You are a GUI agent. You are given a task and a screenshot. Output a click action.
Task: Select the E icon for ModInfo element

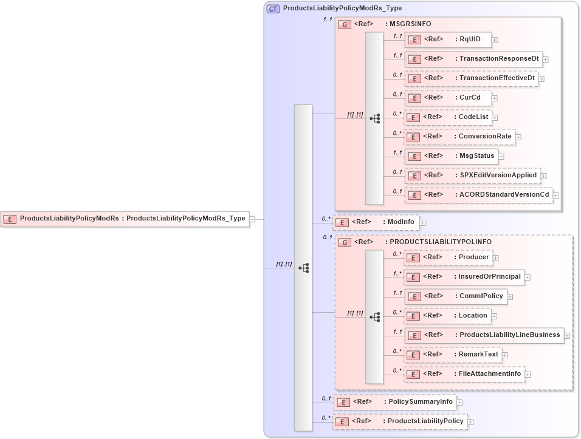pyautogui.click(x=342, y=222)
